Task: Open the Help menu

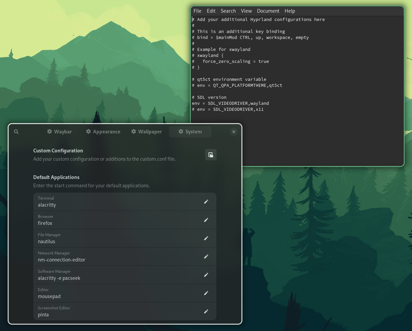Action: coord(290,11)
